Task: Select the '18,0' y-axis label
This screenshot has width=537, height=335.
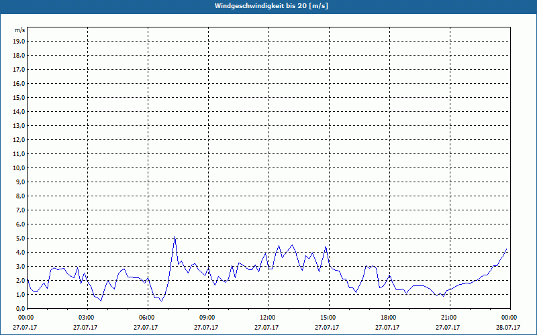Action: tap(19, 56)
